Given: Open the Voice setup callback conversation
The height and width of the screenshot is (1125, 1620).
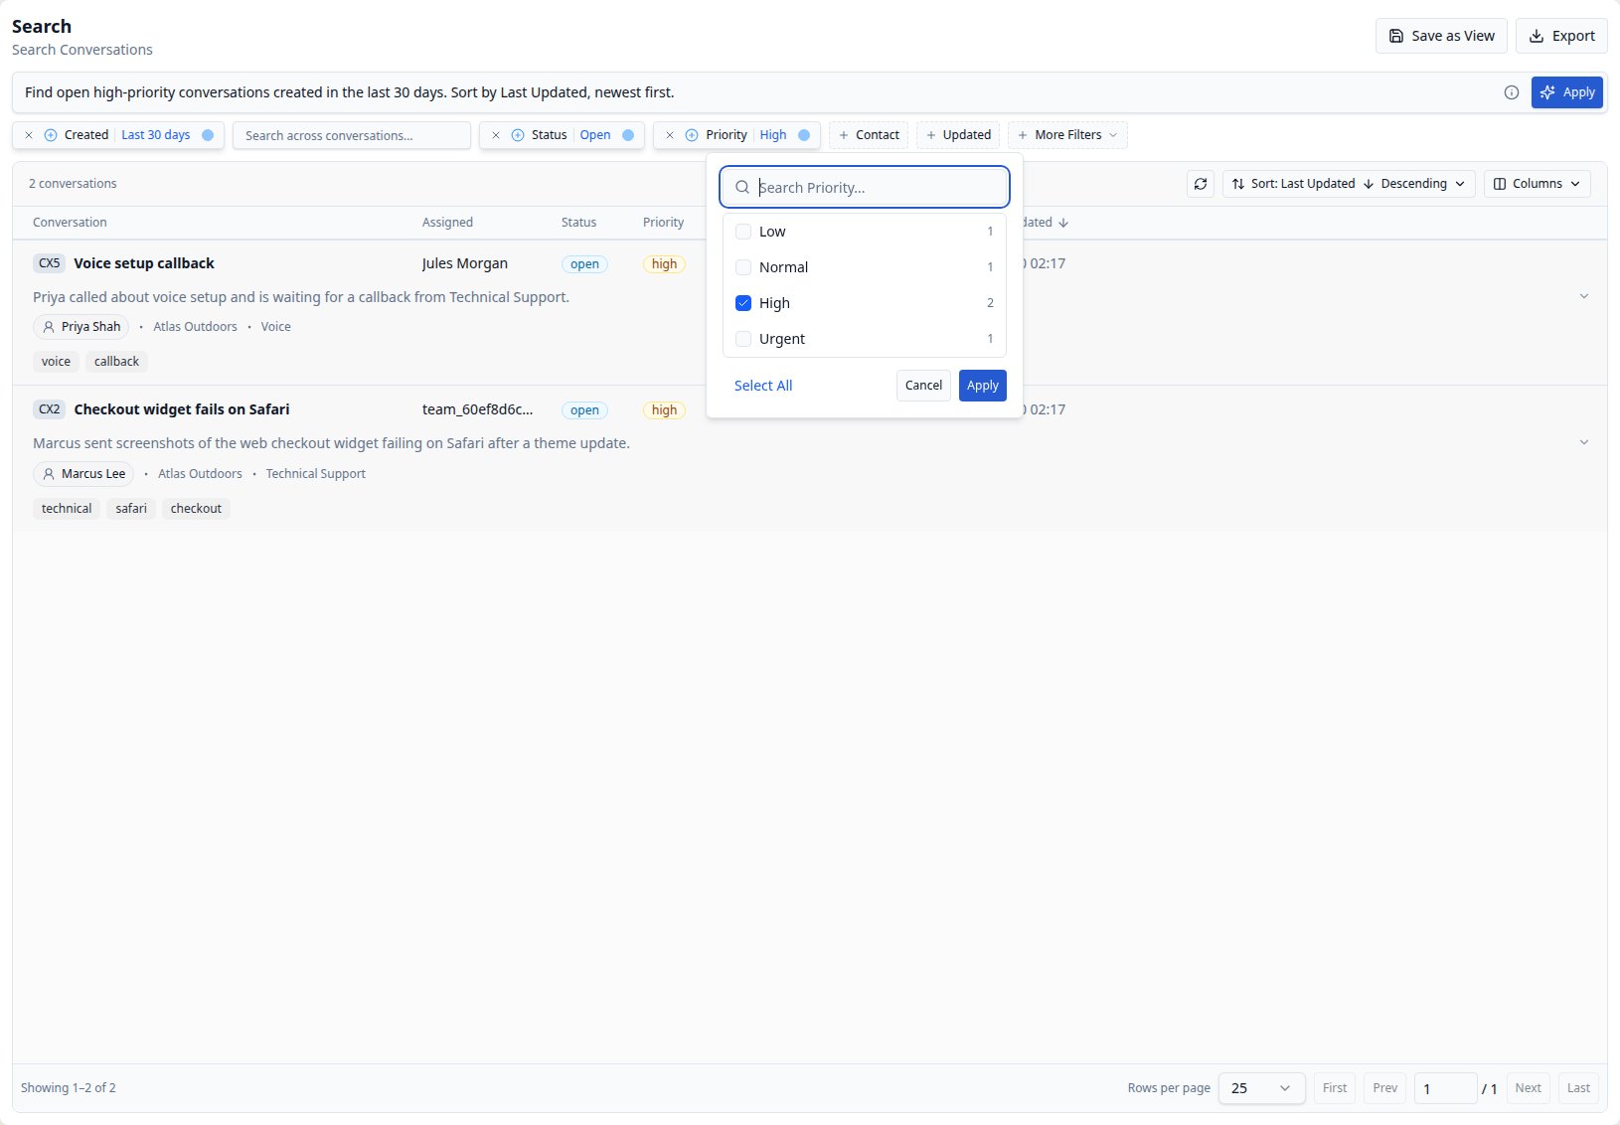Looking at the screenshot, I should coord(144,263).
